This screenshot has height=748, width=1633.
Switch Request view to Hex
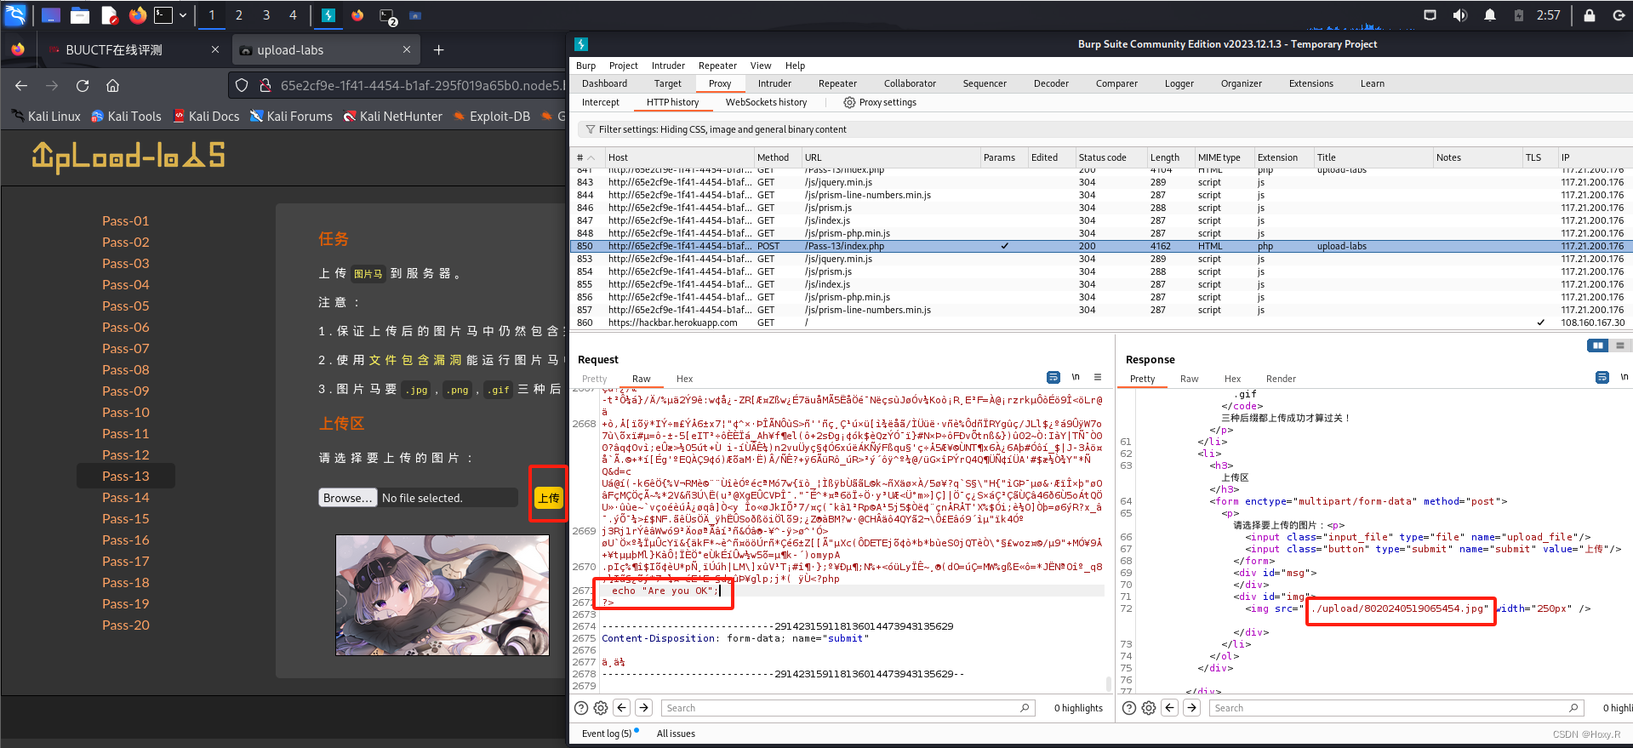tap(684, 379)
